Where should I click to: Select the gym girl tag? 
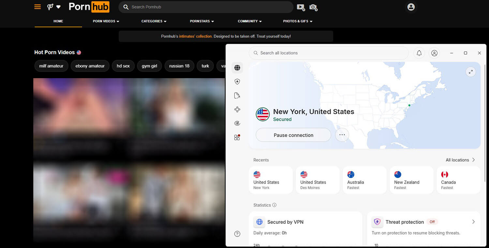pos(149,66)
